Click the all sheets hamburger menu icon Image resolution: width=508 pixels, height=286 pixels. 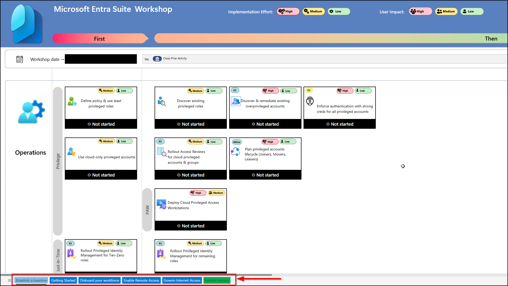(x=10, y=280)
